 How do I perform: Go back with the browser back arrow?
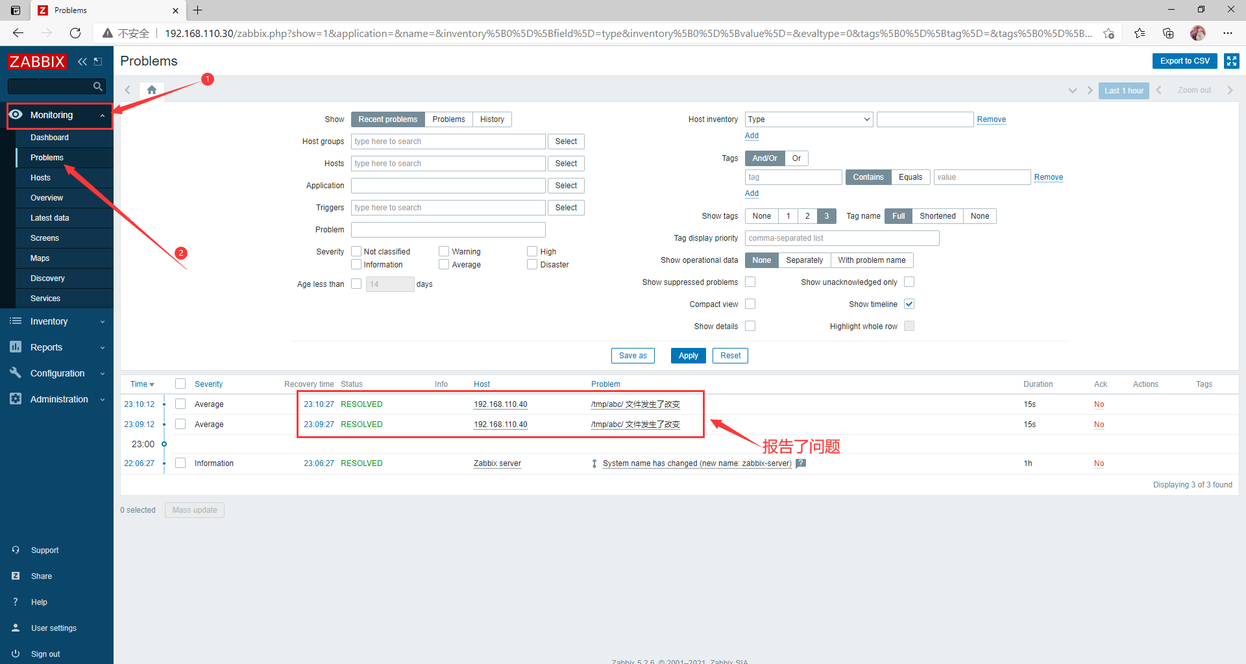tap(18, 33)
